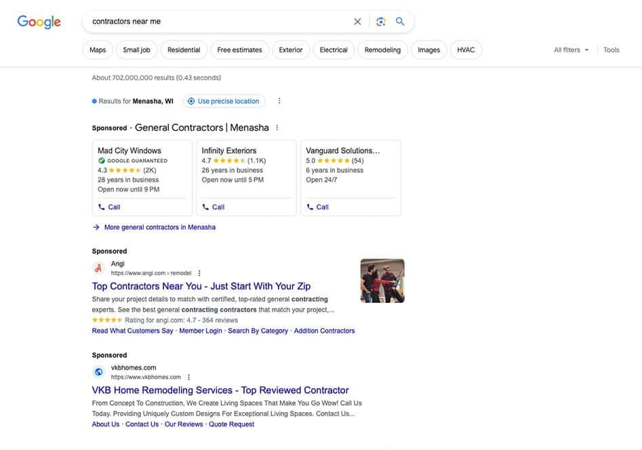Open Google Lens image search icon
Screen dimensions: 642x450
coord(381,22)
